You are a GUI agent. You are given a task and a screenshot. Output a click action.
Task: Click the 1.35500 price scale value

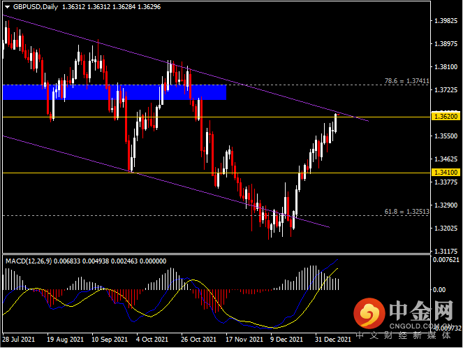446,136
